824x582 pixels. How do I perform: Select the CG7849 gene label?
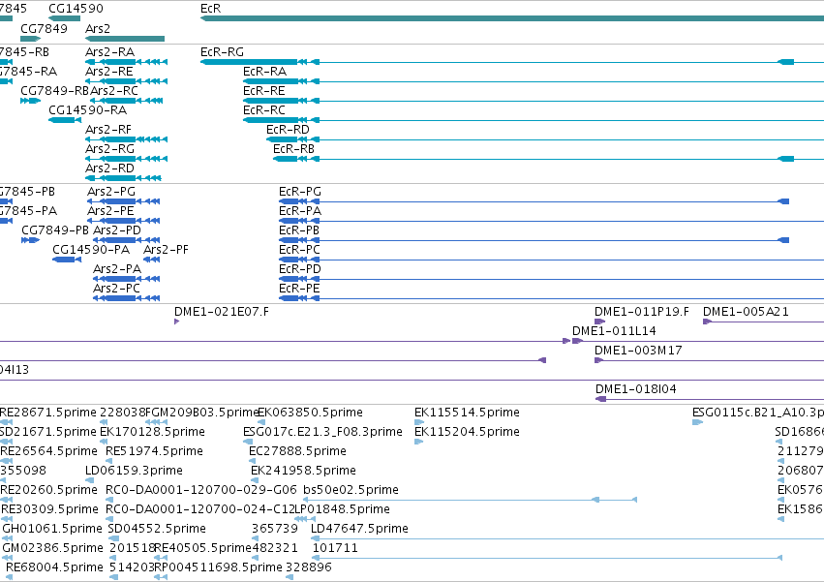pyautogui.click(x=45, y=28)
